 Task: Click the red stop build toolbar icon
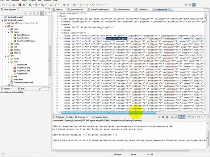click(x=20, y=5)
